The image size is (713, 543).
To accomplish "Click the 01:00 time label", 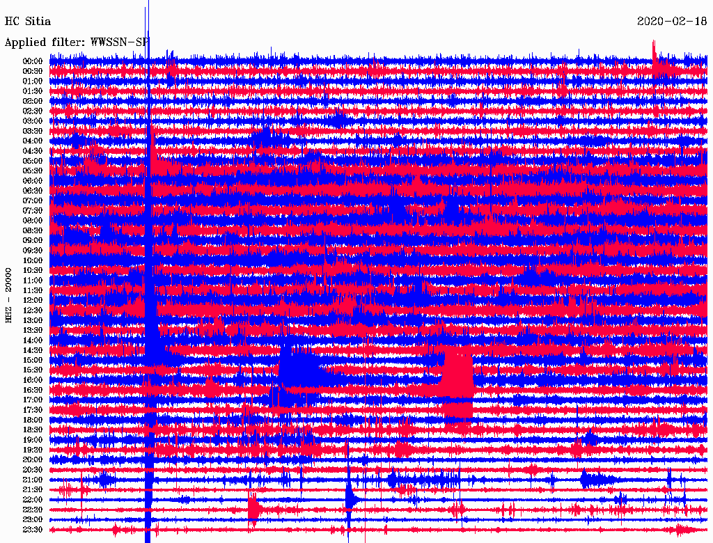I will pyautogui.click(x=33, y=81).
